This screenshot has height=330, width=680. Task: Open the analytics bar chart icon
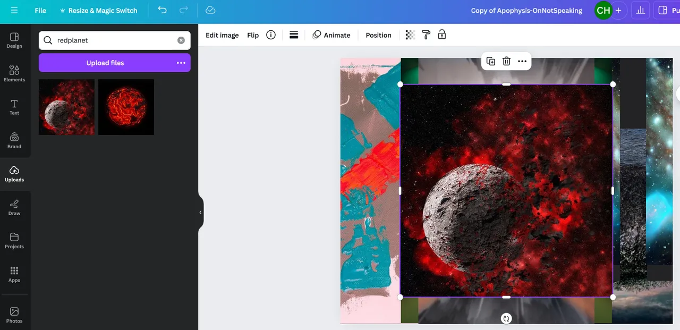(x=640, y=11)
